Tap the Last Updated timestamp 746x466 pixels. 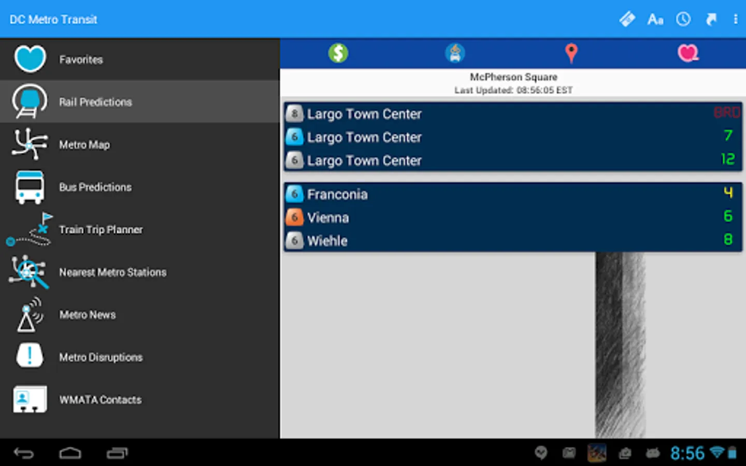pyautogui.click(x=513, y=90)
